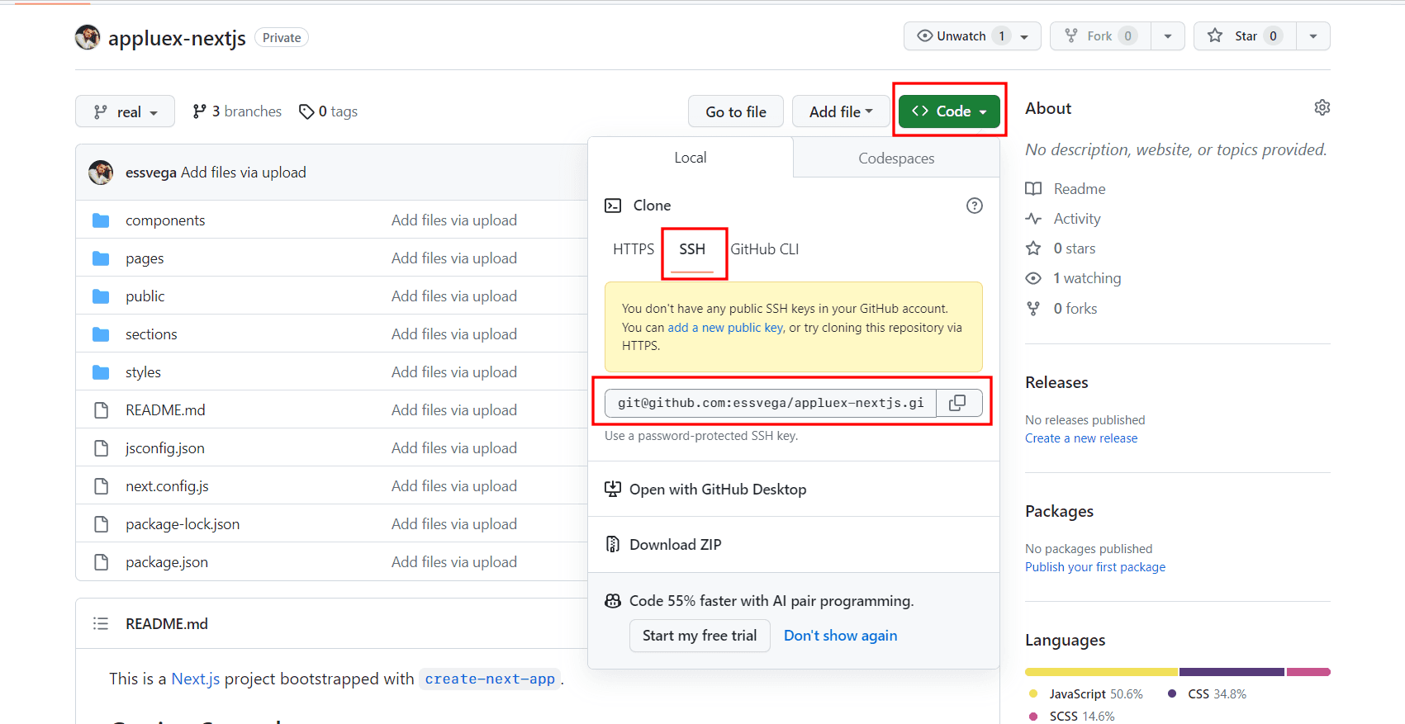Click the next.config.js file icon
Image resolution: width=1405 pixels, height=724 pixels.
click(101, 486)
